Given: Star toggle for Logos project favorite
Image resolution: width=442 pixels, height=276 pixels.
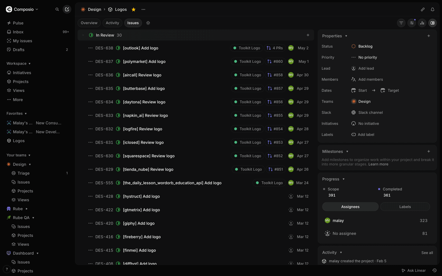Looking at the screenshot, I should 134,9.
